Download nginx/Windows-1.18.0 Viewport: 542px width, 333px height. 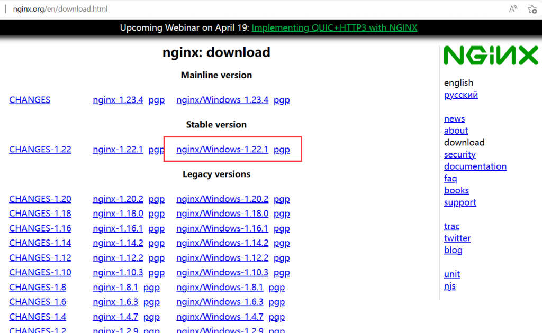click(x=222, y=214)
